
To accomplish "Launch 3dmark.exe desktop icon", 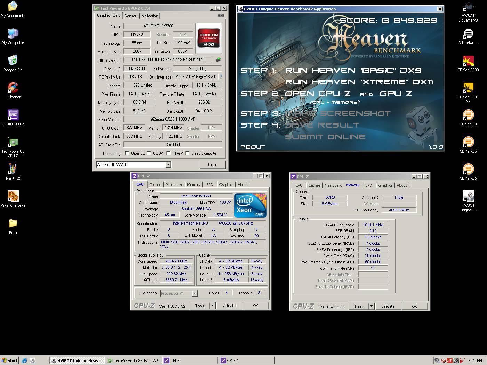I will pyautogui.click(x=468, y=36).
